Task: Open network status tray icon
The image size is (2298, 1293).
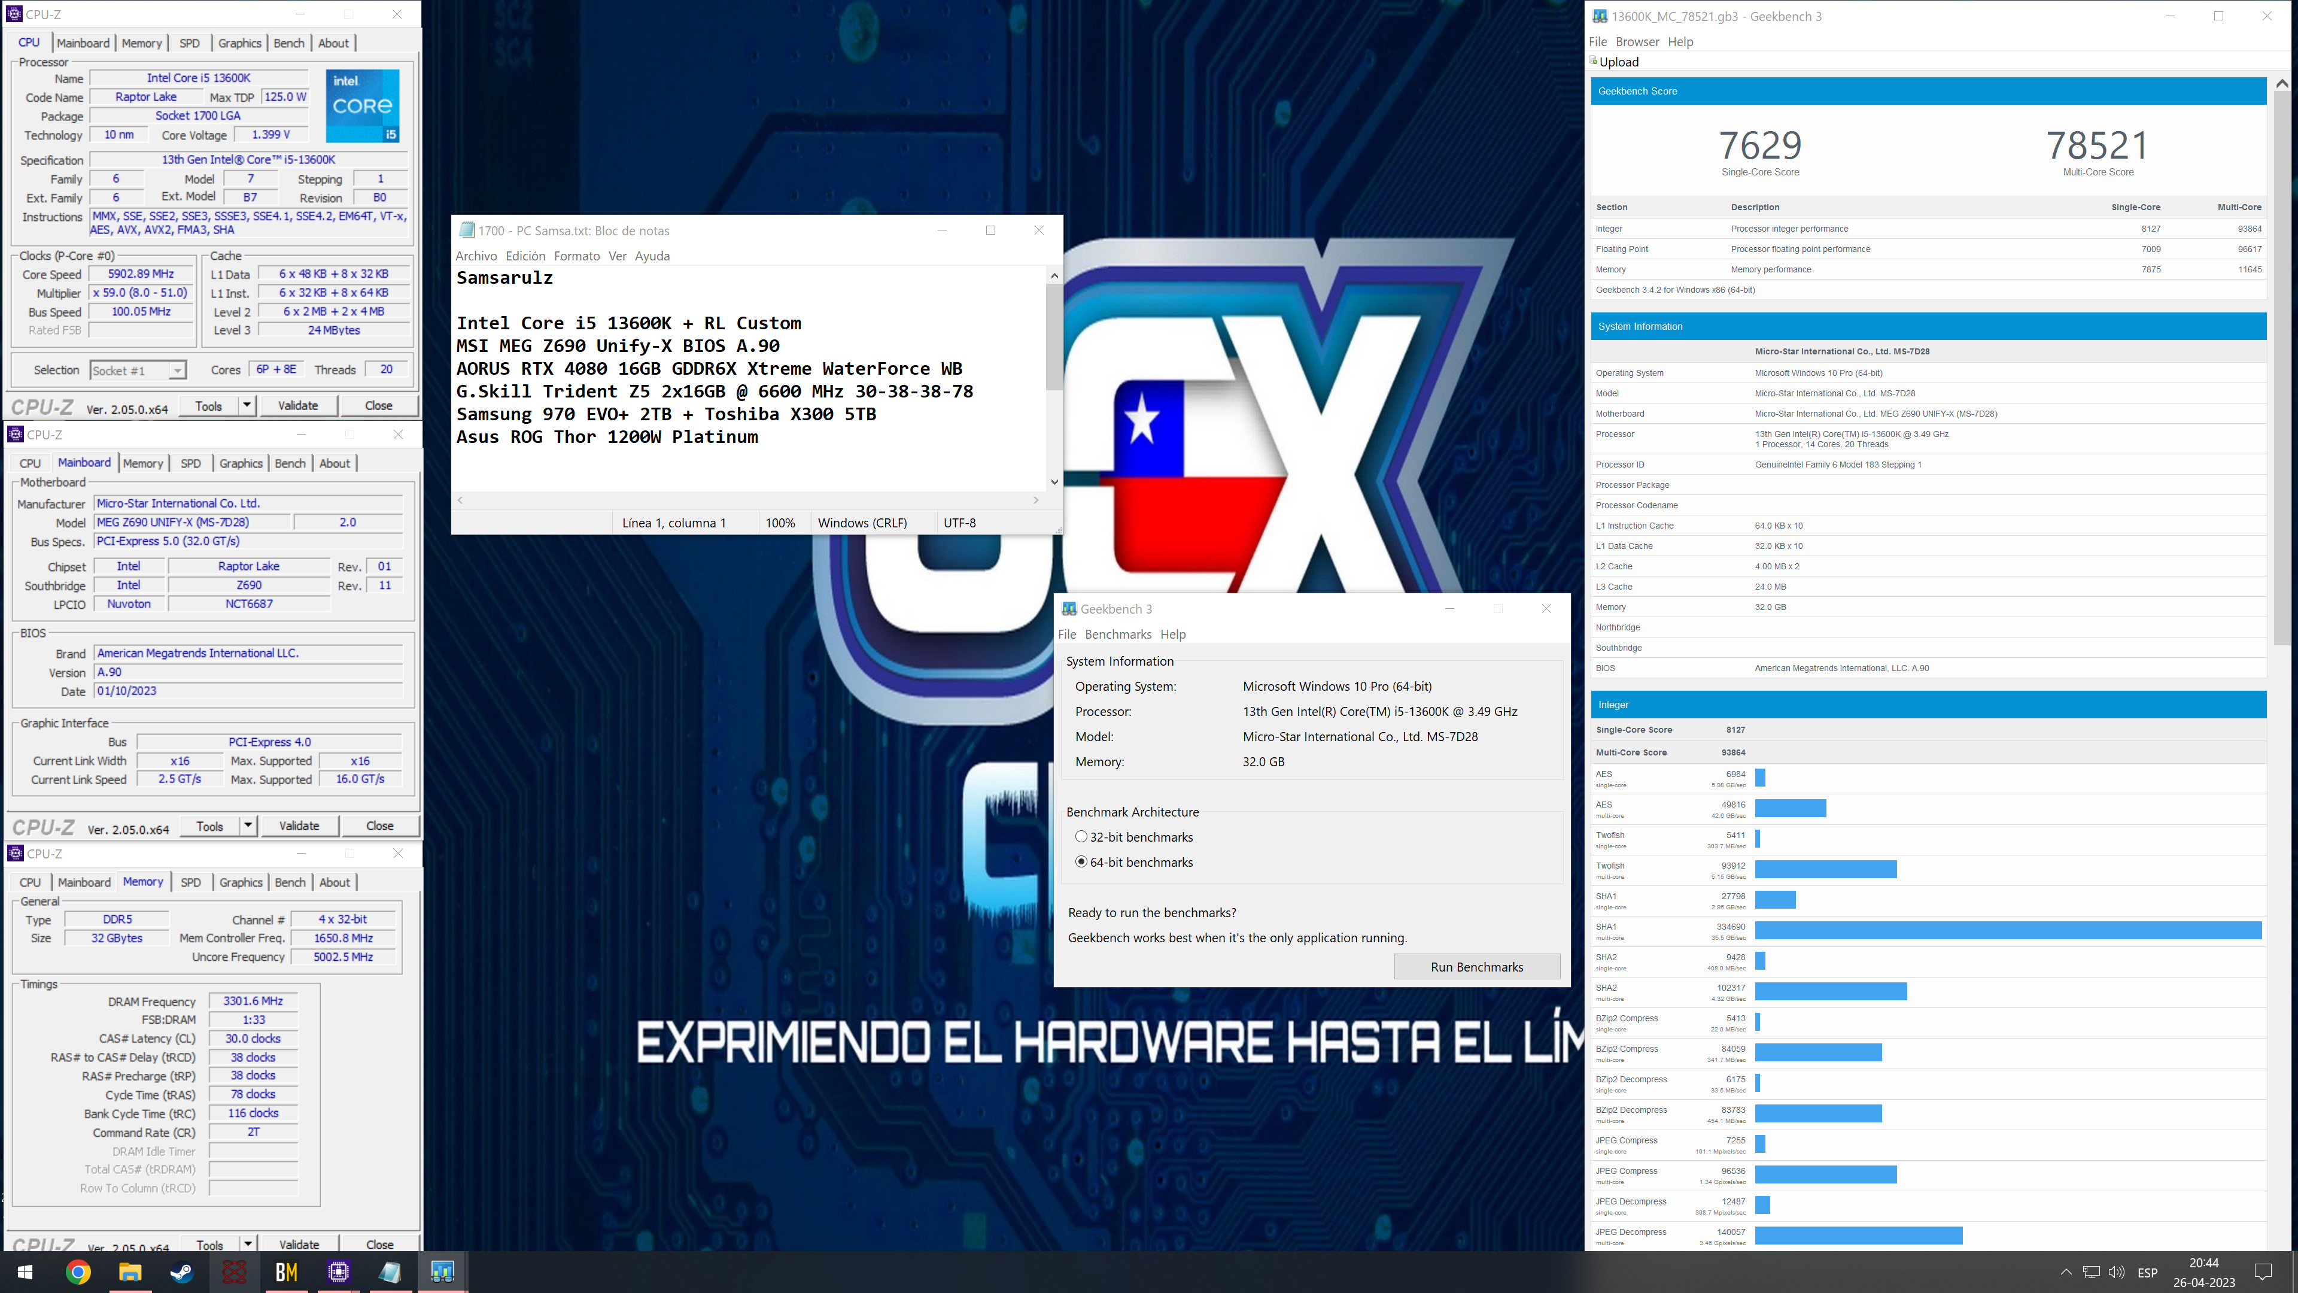Action: point(2091,1271)
